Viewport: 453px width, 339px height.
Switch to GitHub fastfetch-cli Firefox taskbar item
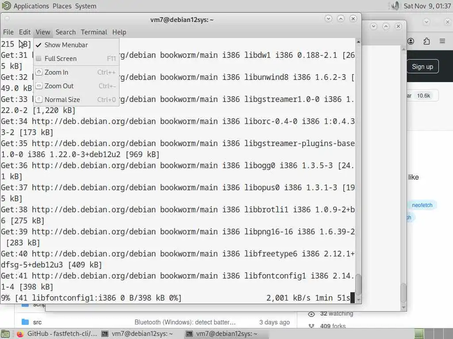[57, 334]
